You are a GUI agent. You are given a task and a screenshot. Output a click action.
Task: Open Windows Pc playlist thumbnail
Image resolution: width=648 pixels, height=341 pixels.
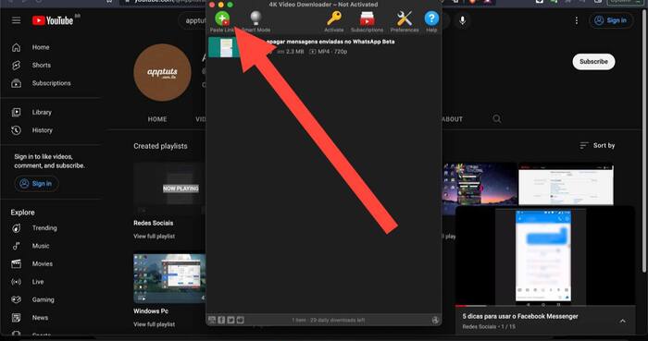[169, 278]
